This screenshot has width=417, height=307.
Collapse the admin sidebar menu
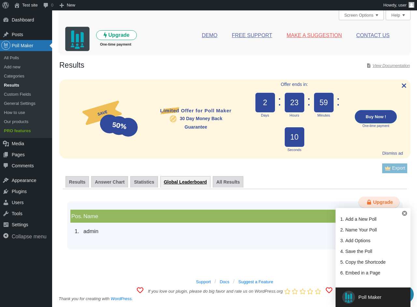coord(26,236)
